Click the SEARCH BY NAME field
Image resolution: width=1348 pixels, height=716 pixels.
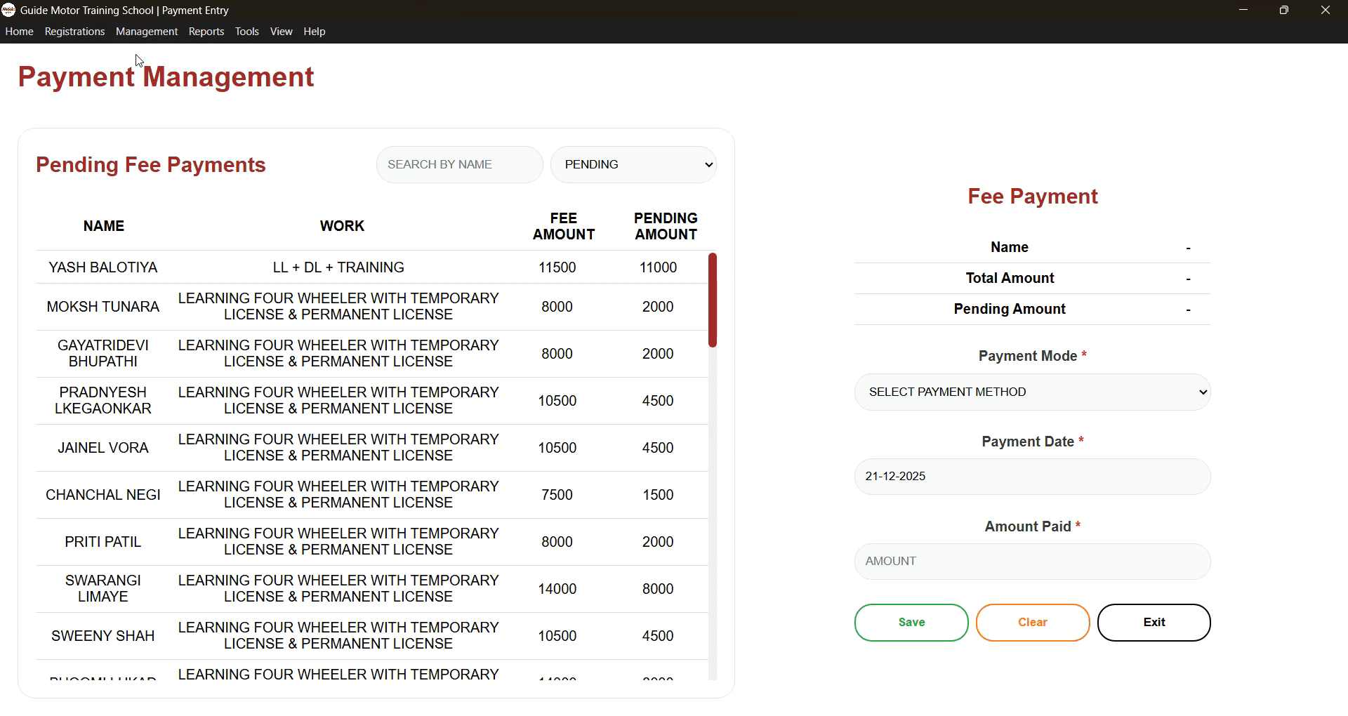[459, 164]
